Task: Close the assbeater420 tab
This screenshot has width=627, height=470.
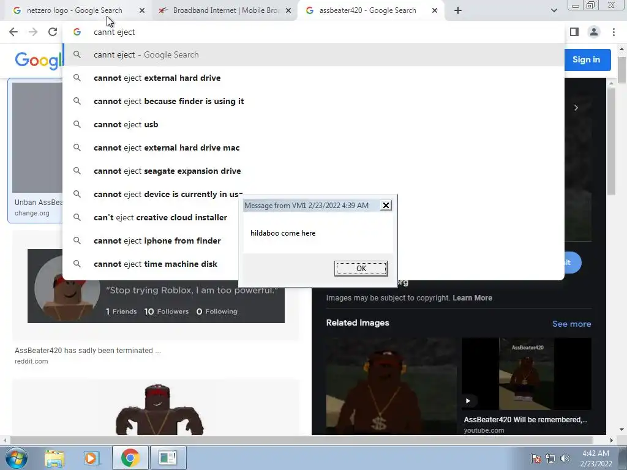Action: [x=435, y=10]
